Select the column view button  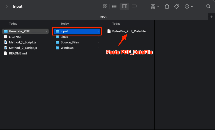124,7
